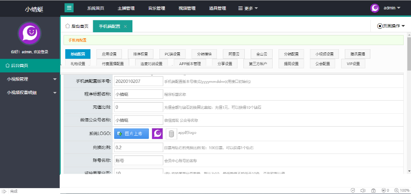Expand 小视频管理 in the sidebar

(30, 79)
